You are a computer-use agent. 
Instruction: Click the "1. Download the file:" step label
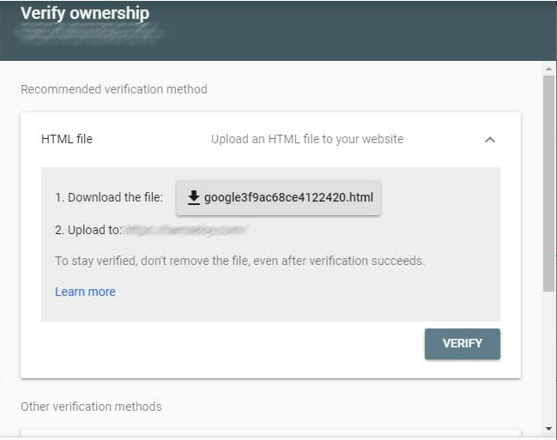[x=109, y=197]
